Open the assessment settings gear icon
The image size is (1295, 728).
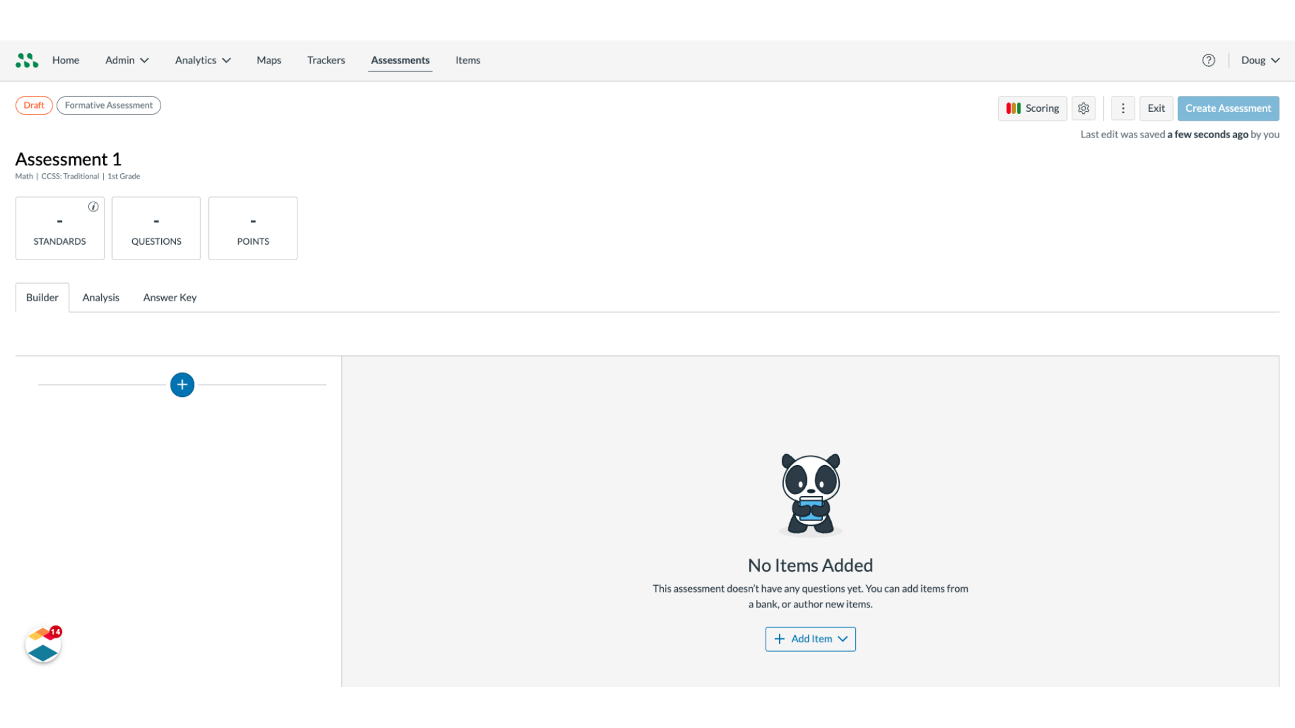(1083, 108)
